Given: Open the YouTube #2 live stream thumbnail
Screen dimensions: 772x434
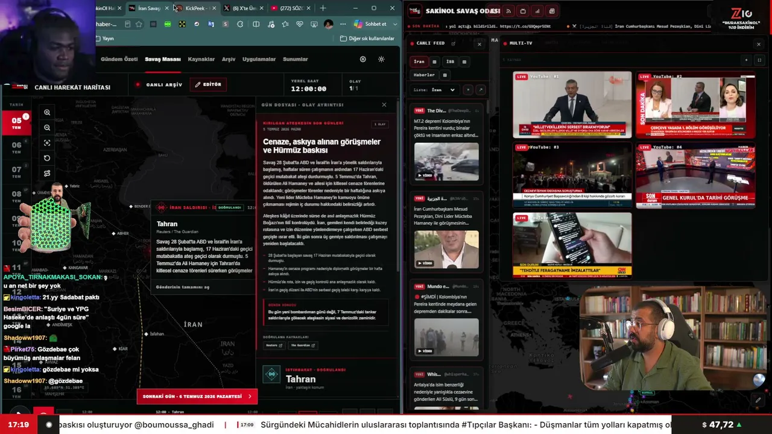Looking at the screenshot, I should (x=695, y=105).
